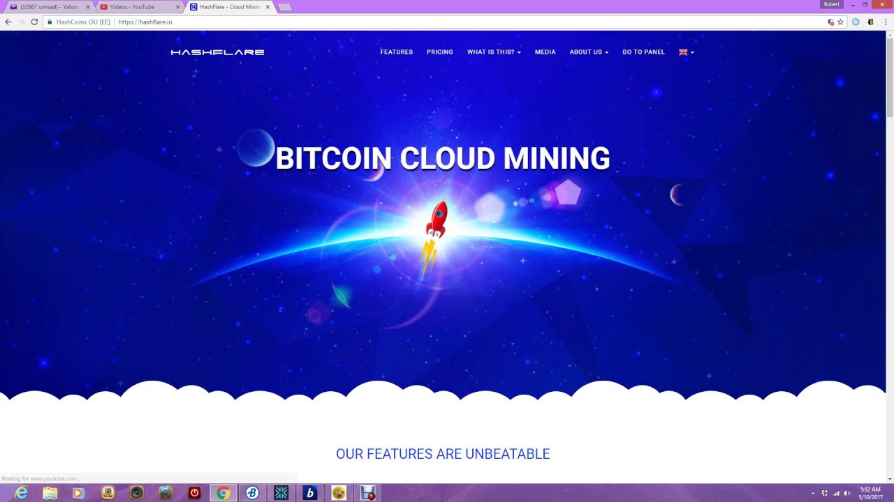Open a new browser tab

(x=284, y=7)
